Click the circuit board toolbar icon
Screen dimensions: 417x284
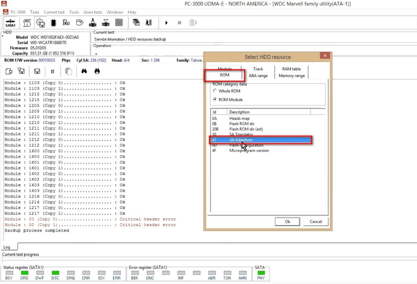[66, 23]
